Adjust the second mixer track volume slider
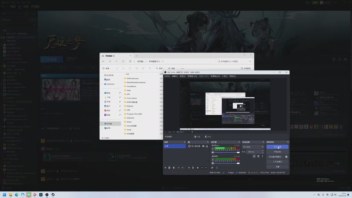 [227, 163]
